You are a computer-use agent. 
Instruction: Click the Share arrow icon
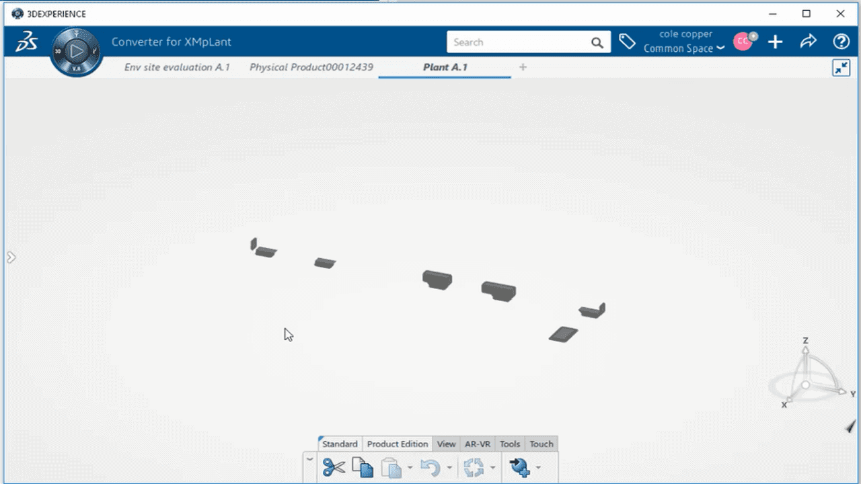click(808, 42)
